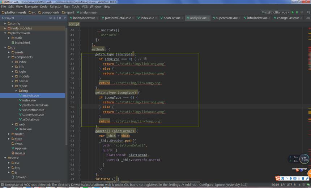
Task: Expand the node_modules folder
Action: pyautogui.click(x=5, y=28)
